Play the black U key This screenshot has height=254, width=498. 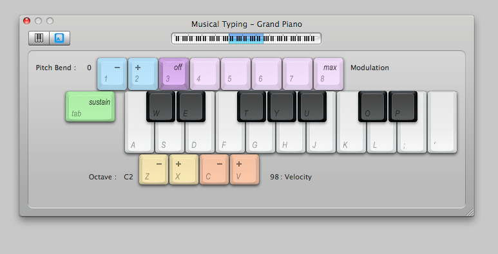(312, 106)
